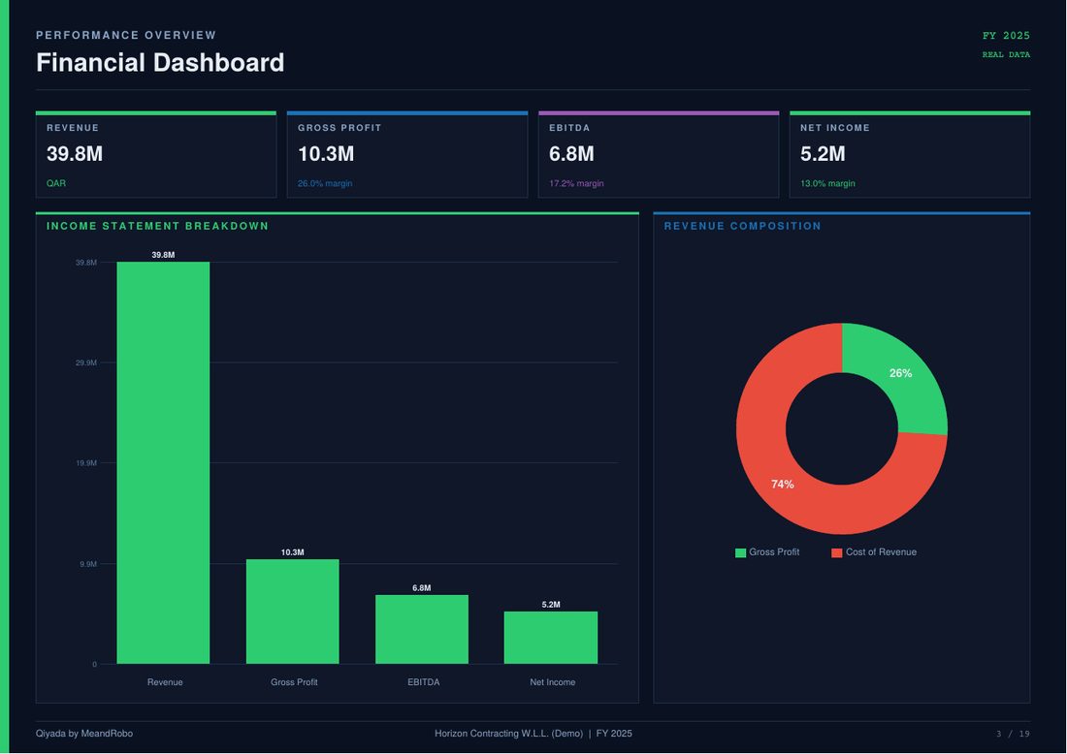
Task: Click the "0" y-axis baseline label
Action: pyautogui.click(x=95, y=664)
